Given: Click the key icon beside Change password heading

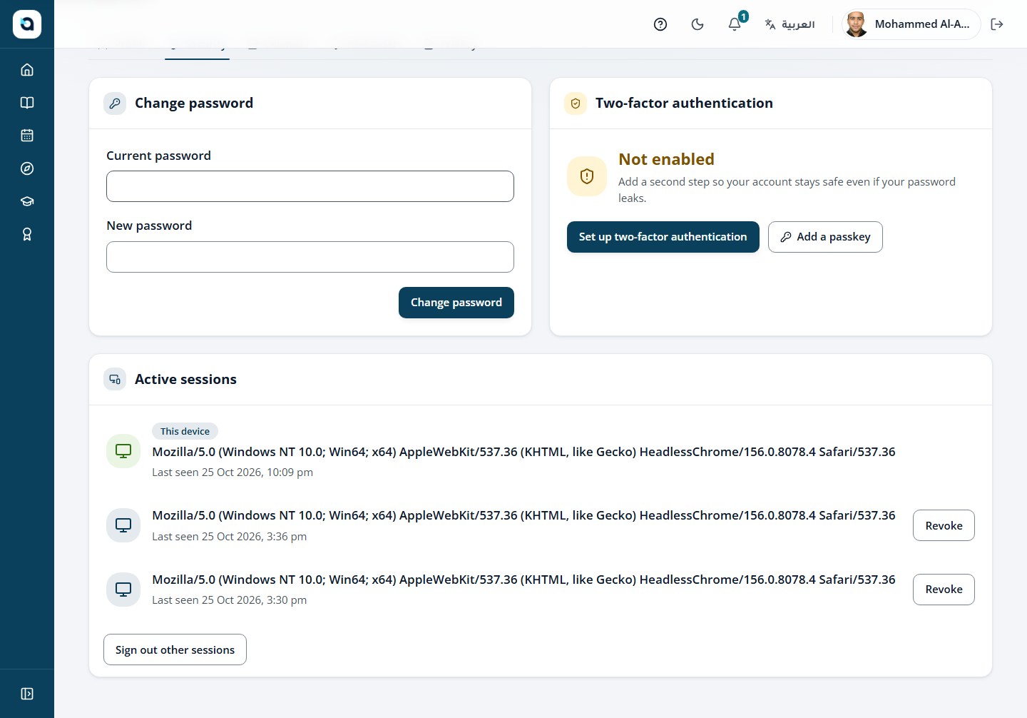Looking at the screenshot, I should coord(115,103).
